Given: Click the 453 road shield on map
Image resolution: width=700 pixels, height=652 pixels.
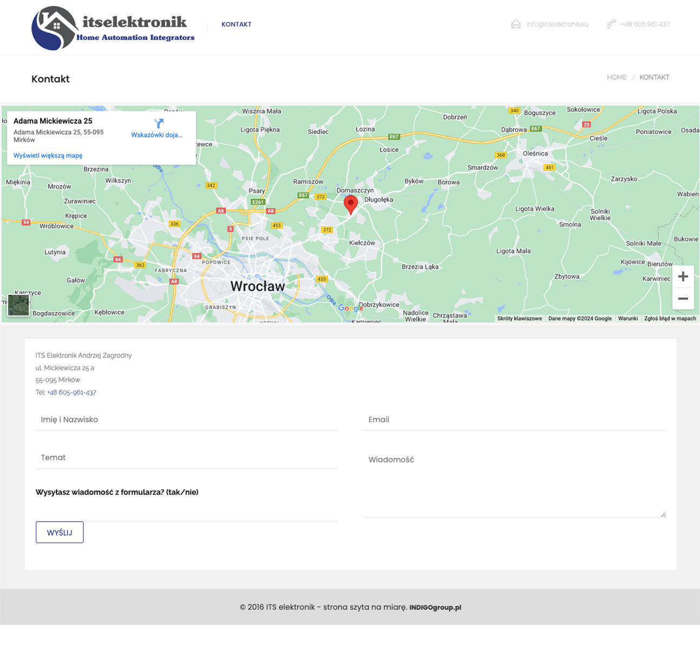Looking at the screenshot, I should 277,225.
